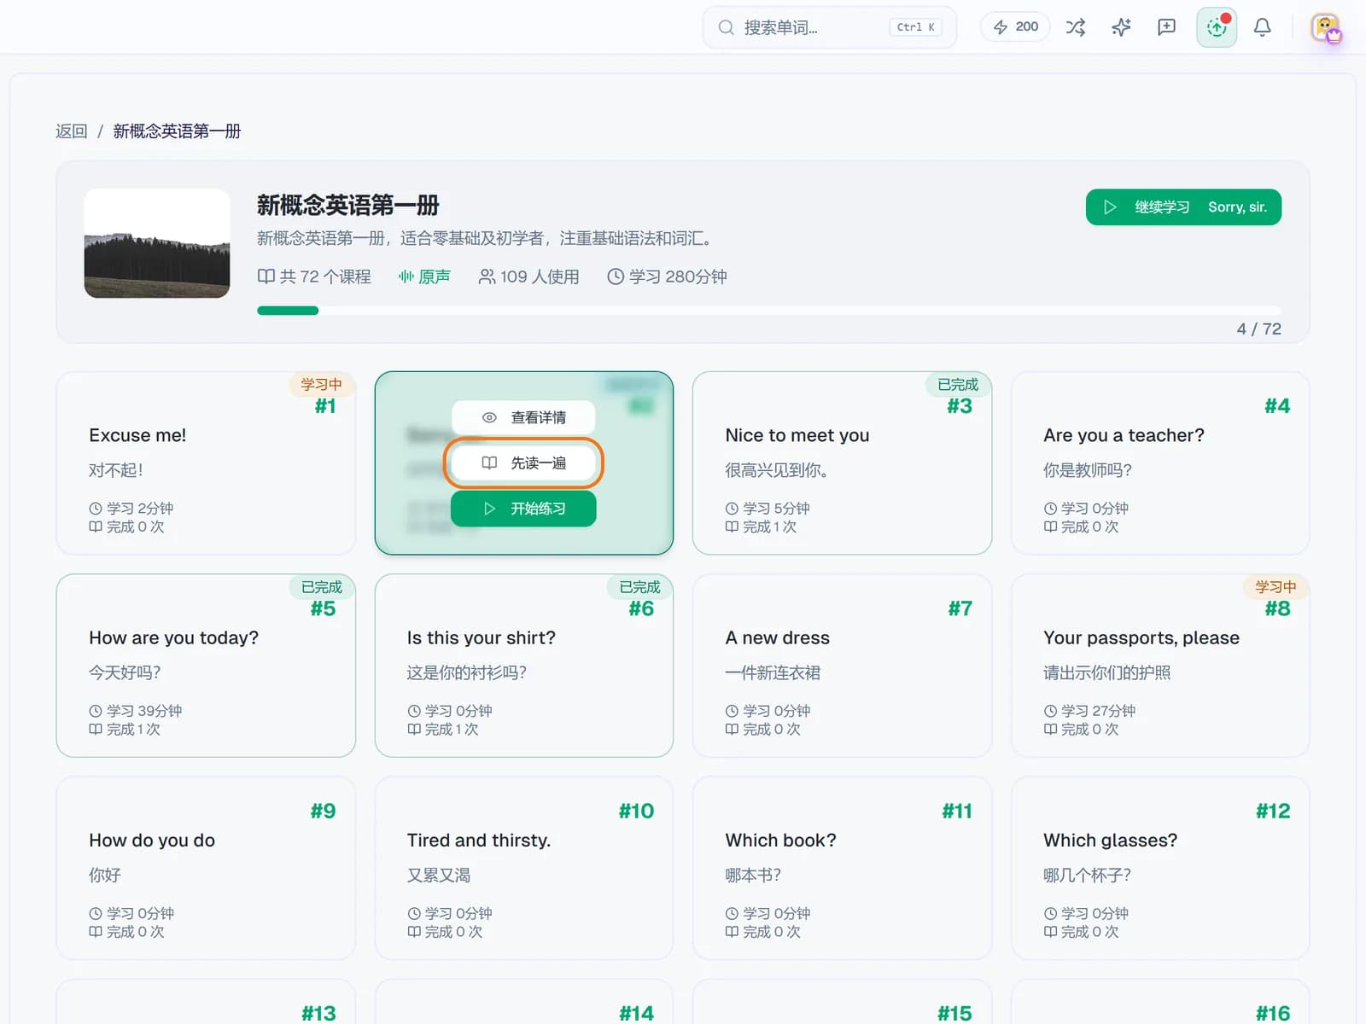Click the green check-in icon with red dot

click(1217, 27)
